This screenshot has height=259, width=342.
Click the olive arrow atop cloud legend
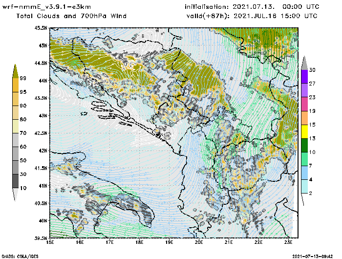[x=15, y=71]
